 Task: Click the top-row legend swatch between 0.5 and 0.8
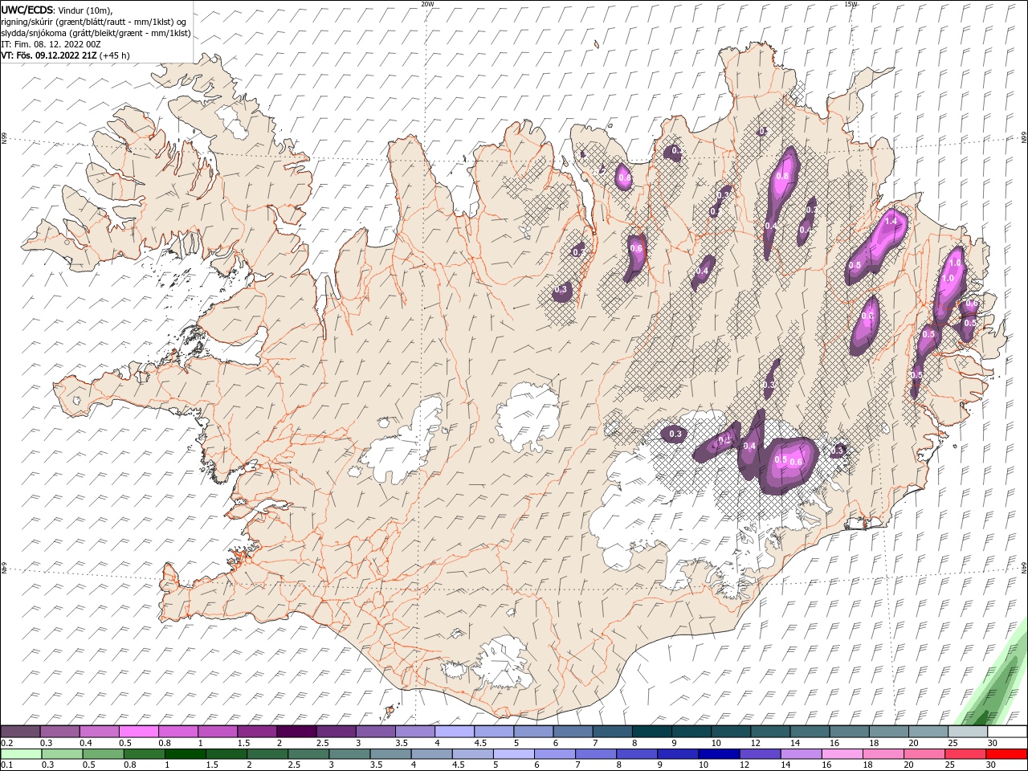click(x=139, y=732)
